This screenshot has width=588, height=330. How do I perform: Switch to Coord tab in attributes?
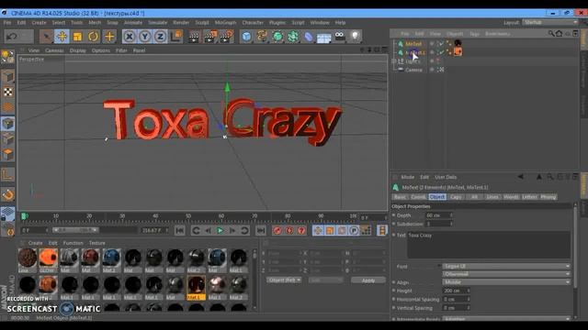[x=418, y=197]
